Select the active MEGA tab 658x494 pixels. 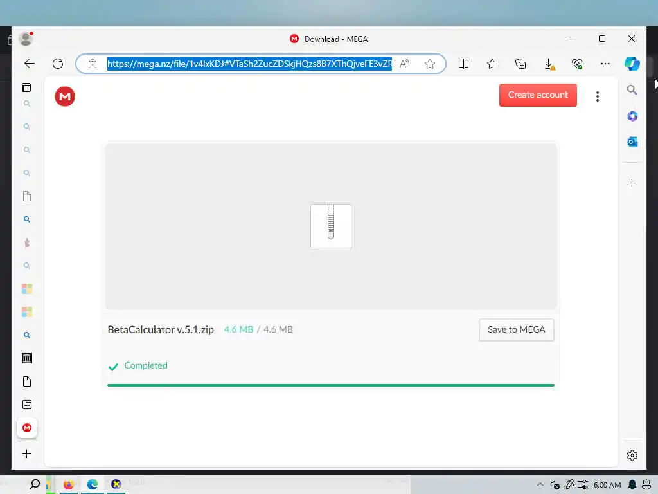click(27, 428)
